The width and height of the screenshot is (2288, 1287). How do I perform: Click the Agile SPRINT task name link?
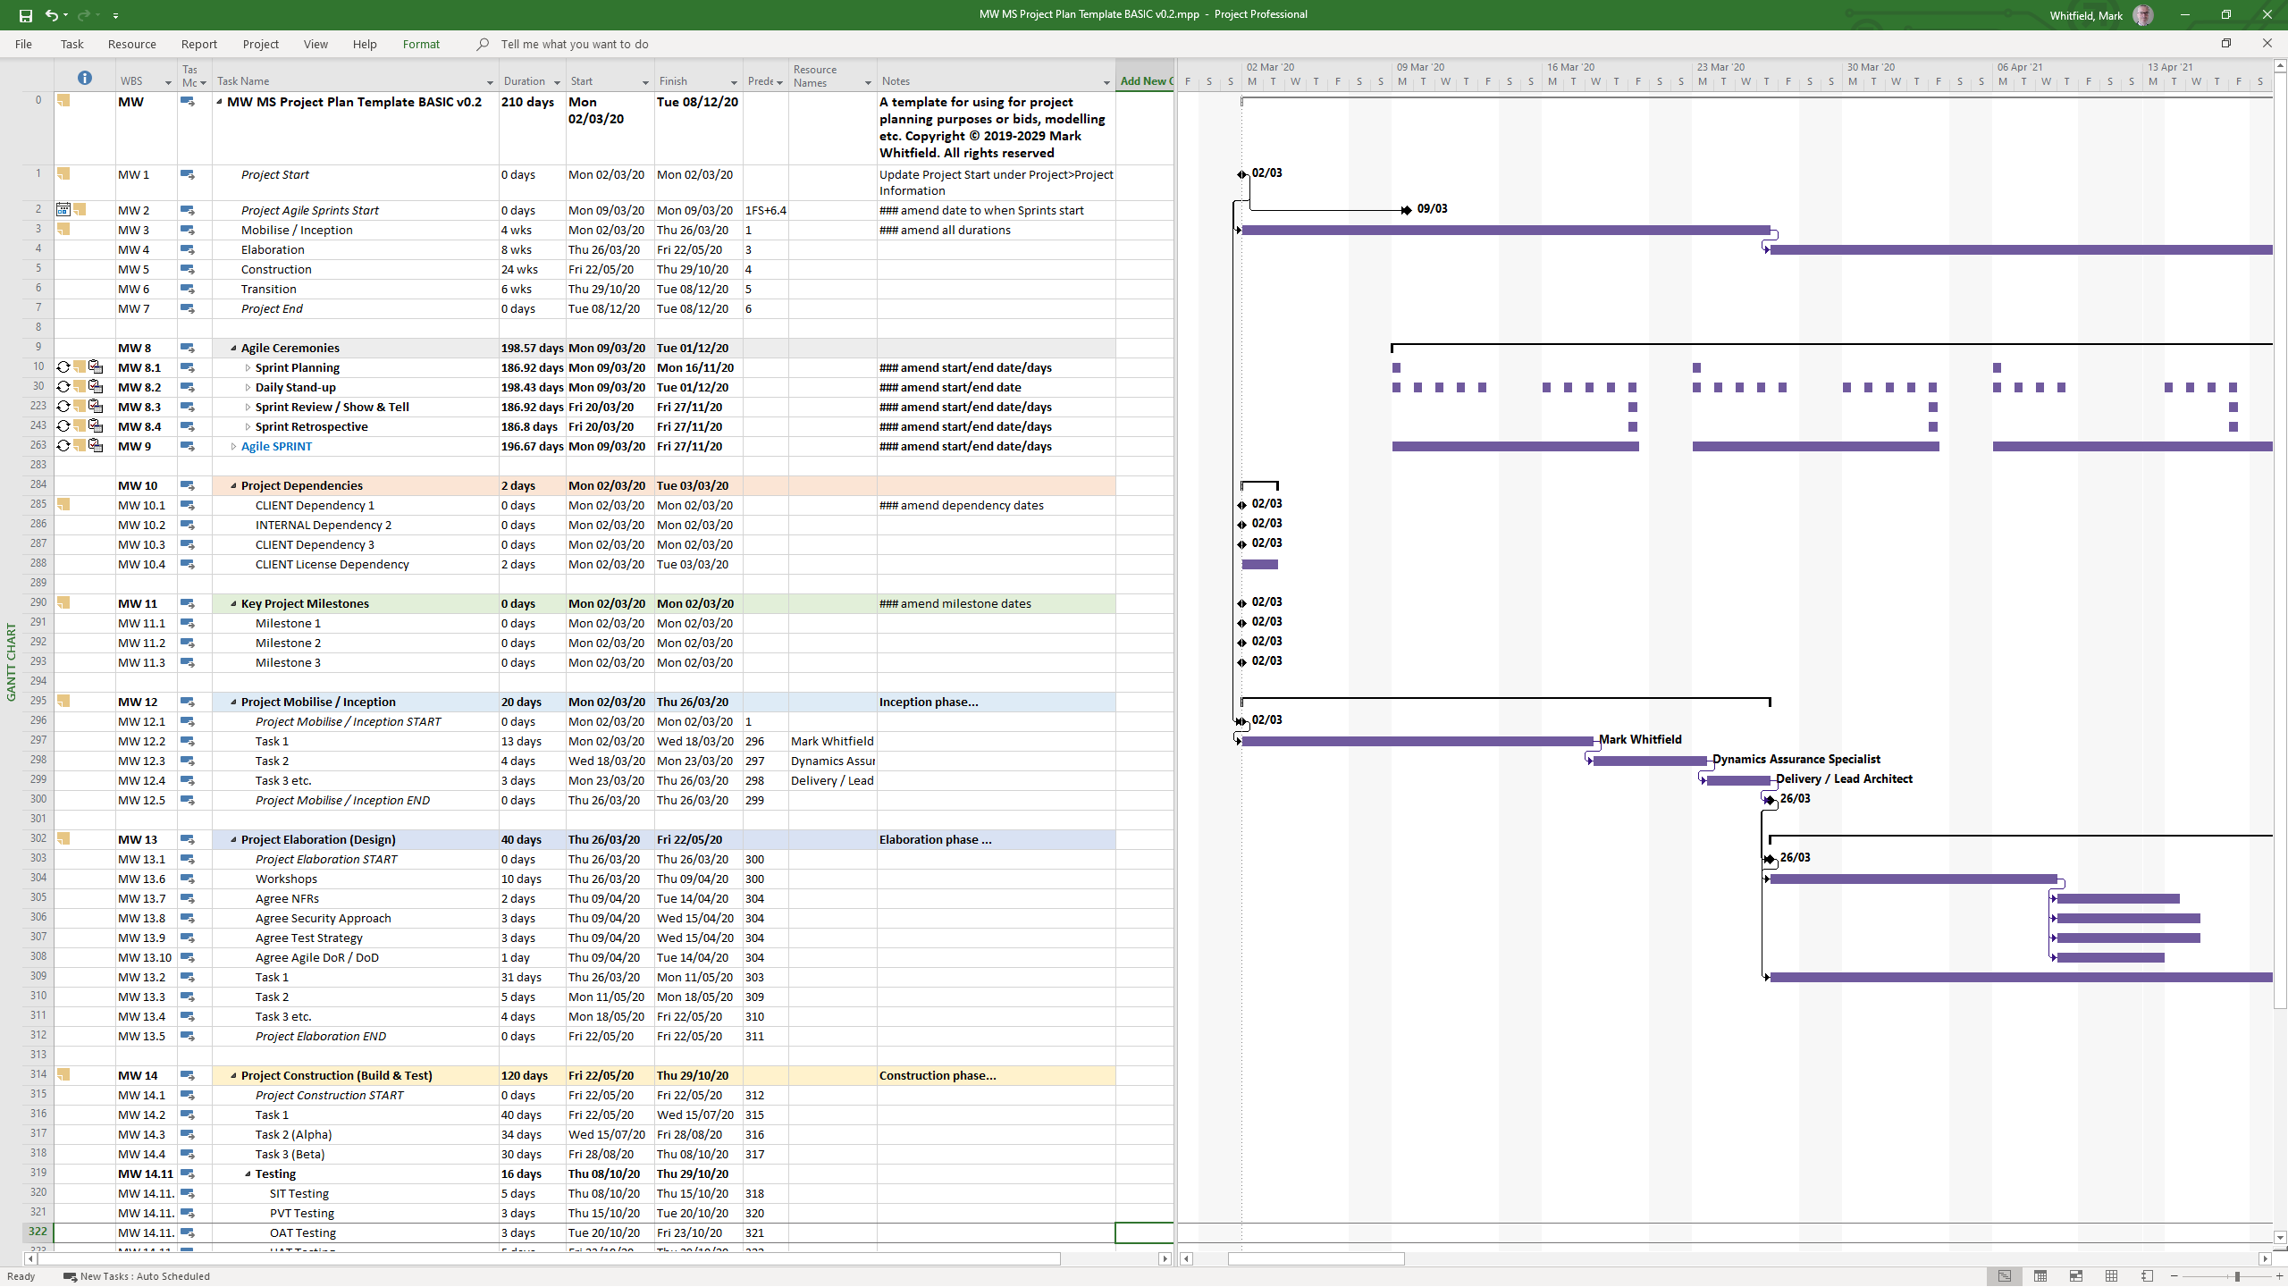276,447
